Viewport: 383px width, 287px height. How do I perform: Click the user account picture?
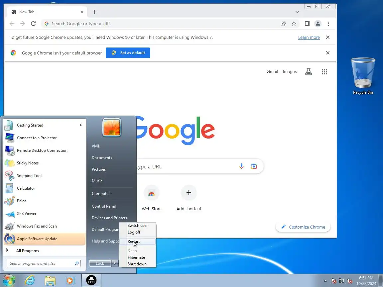[112, 128]
